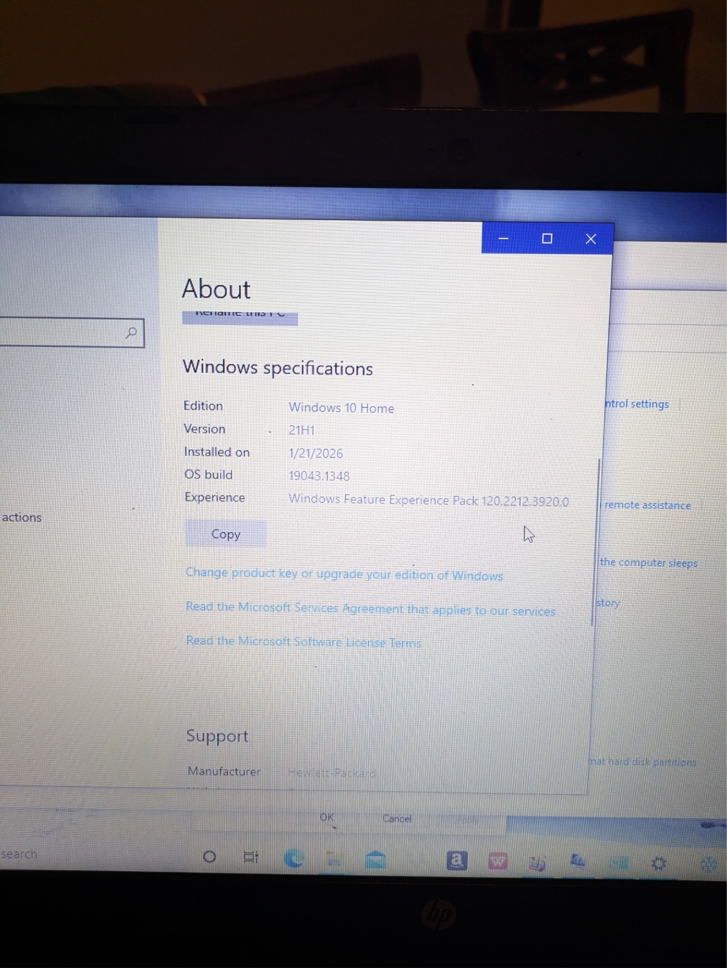The image size is (727, 968).
Task: Click the Support heading
Action: (x=217, y=736)
